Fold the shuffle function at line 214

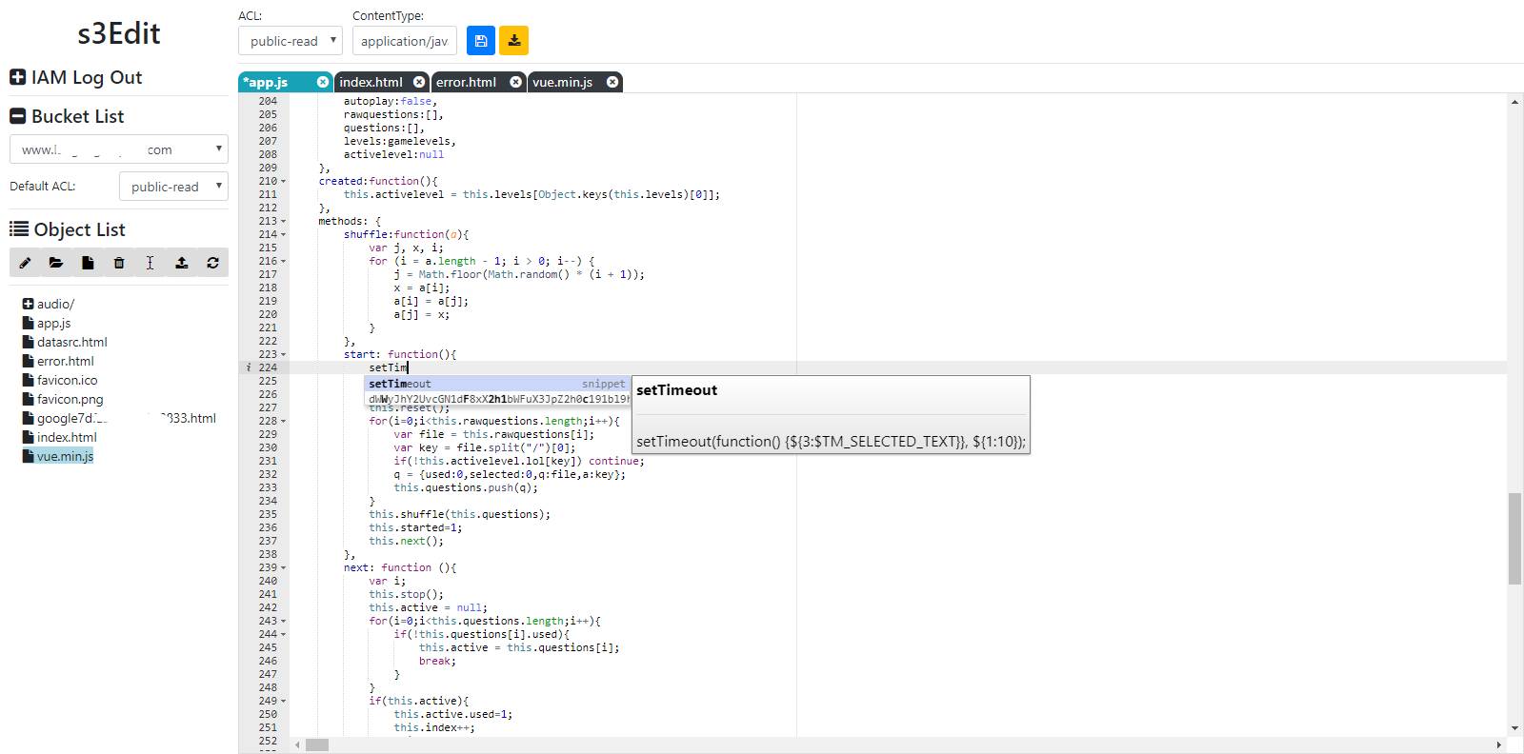pyautogui.click(x=283, y=235)
